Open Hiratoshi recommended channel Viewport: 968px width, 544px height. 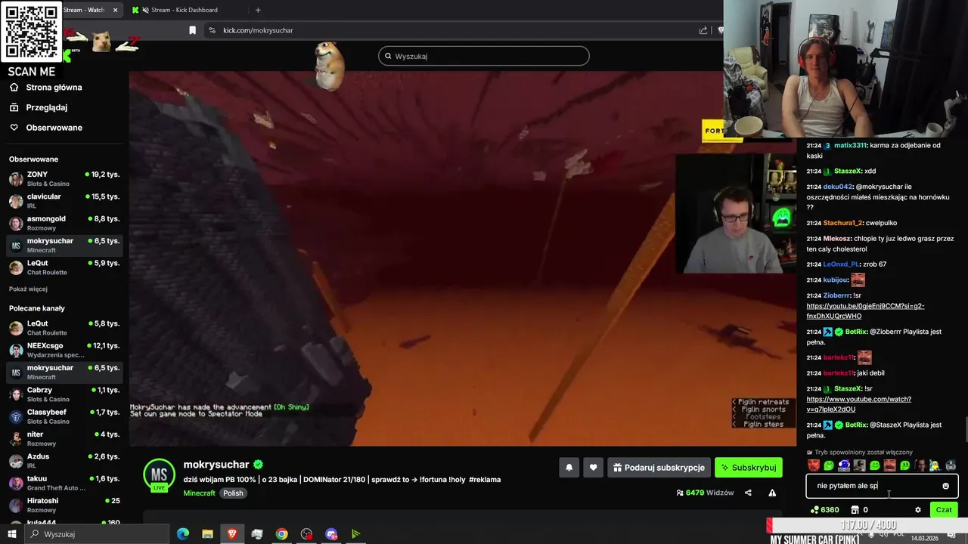tap(64, 505)
